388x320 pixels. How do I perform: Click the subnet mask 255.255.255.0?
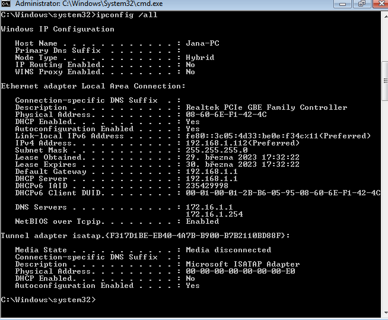(x=217, y=150)
